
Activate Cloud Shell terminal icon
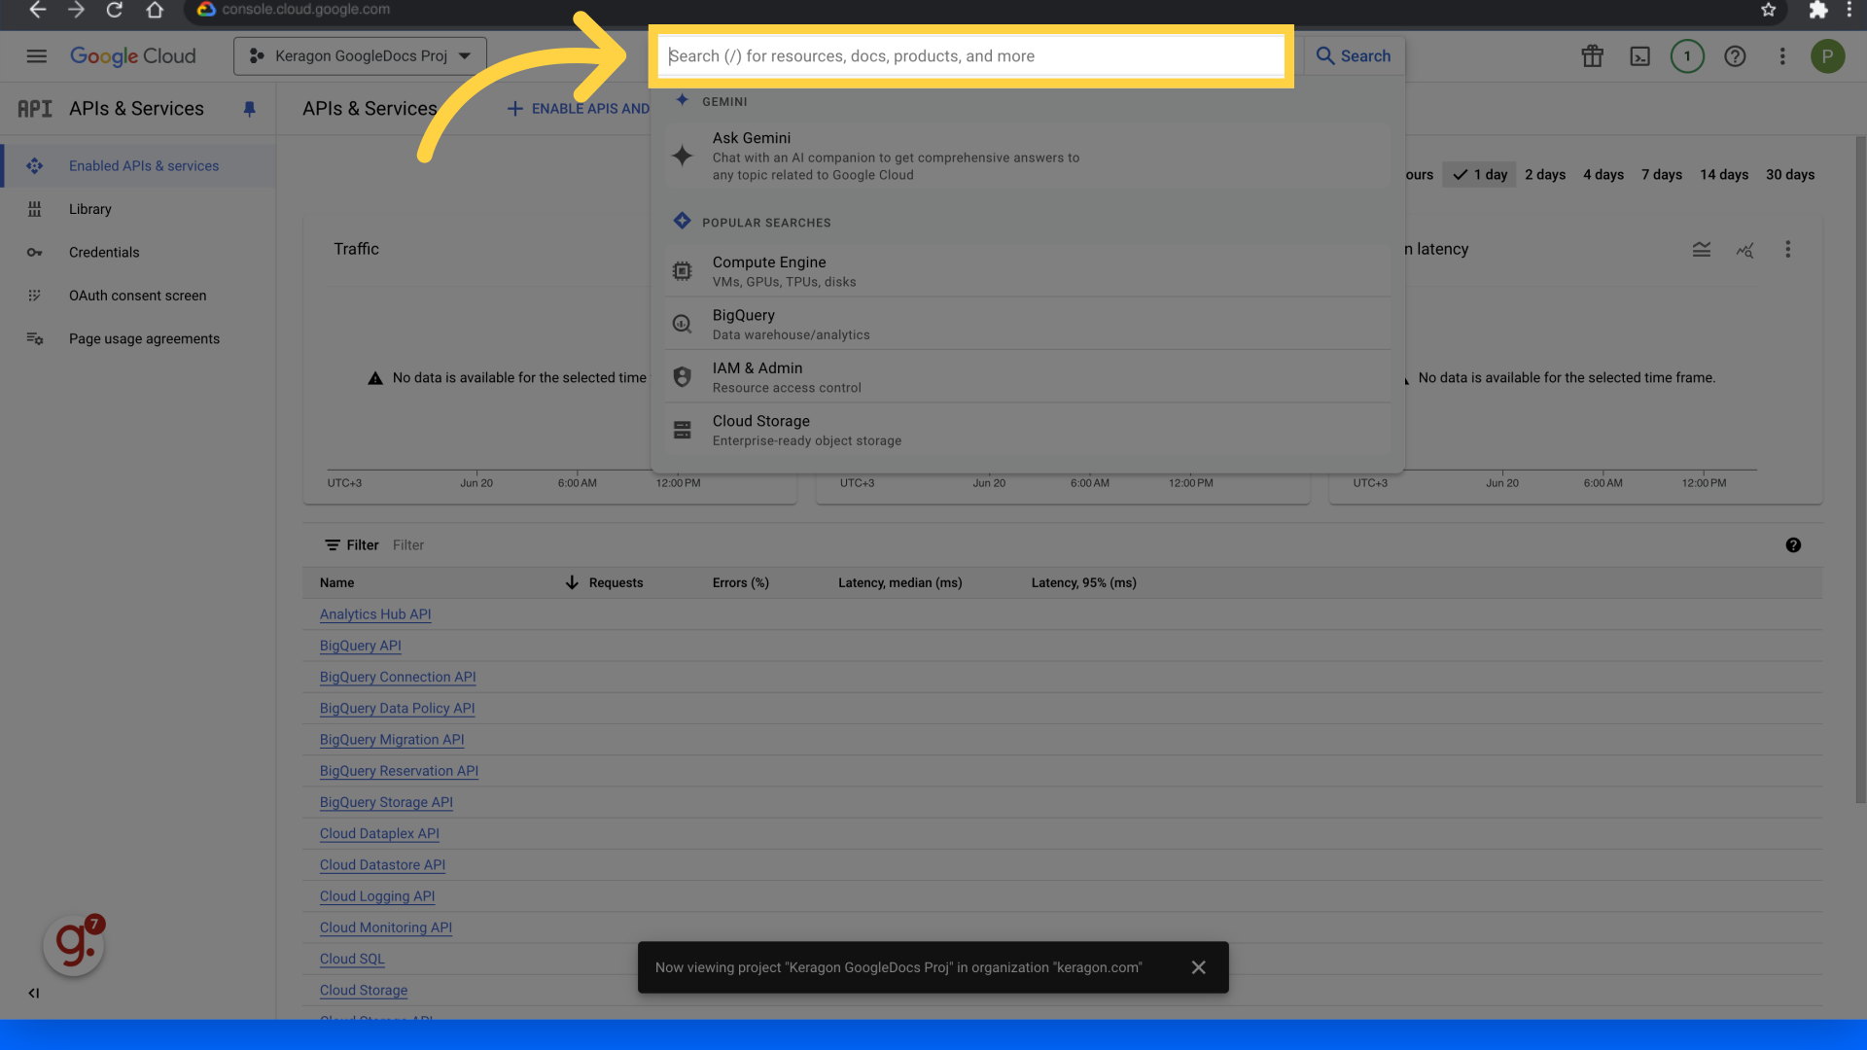pos(1639,56)
